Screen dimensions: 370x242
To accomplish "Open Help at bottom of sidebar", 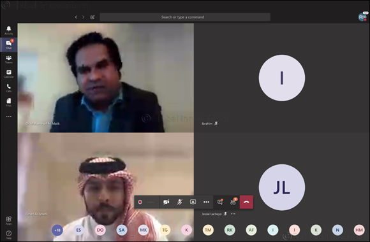I will click(9, 235).
